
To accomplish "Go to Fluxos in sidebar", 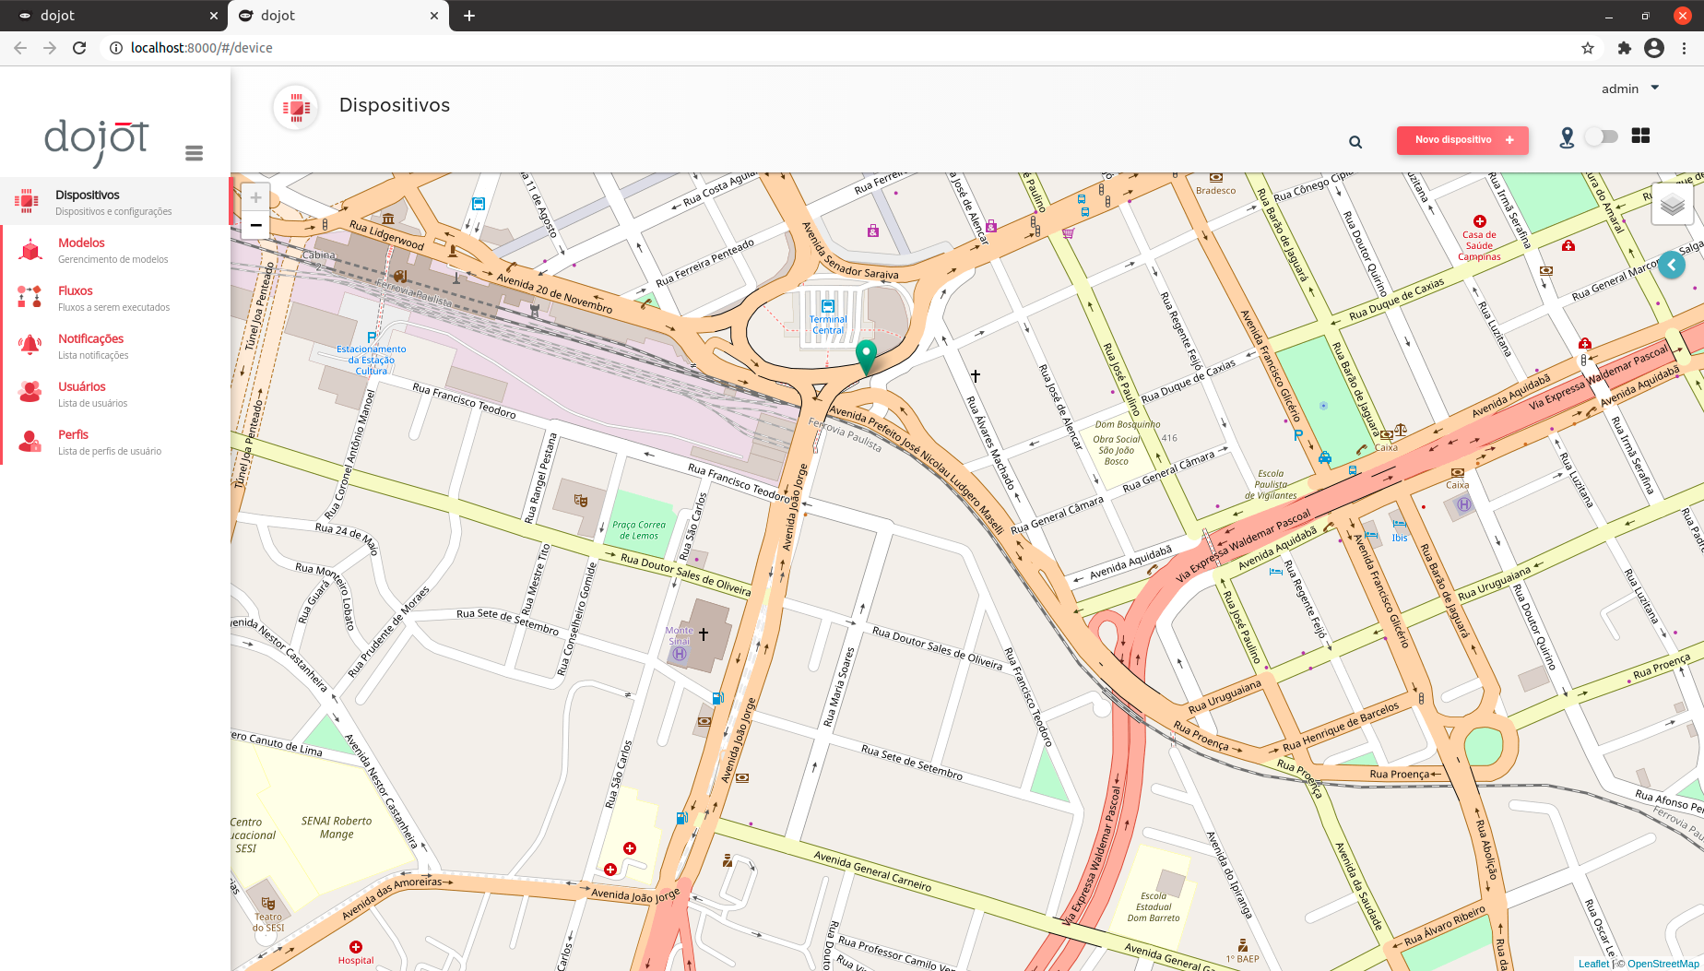I will click(114, 297).
